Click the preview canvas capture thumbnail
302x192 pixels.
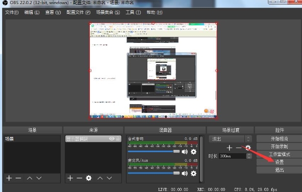154,70
